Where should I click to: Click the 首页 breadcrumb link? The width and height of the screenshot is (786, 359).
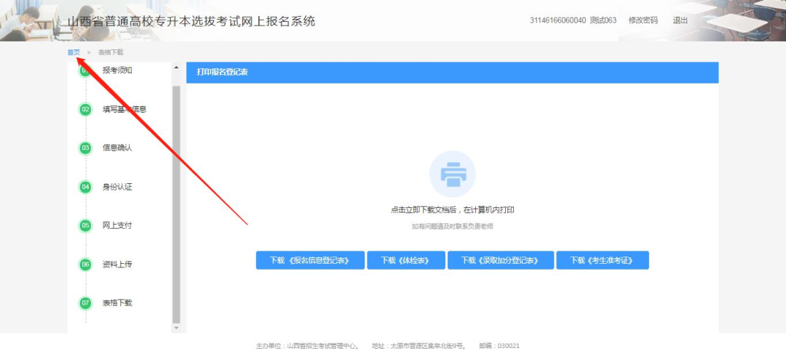74,52
